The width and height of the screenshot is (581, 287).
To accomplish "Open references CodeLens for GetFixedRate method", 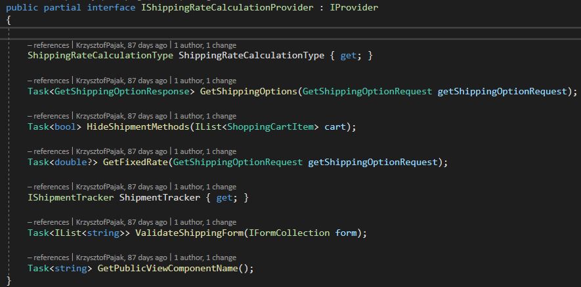I will pos(48,151).
